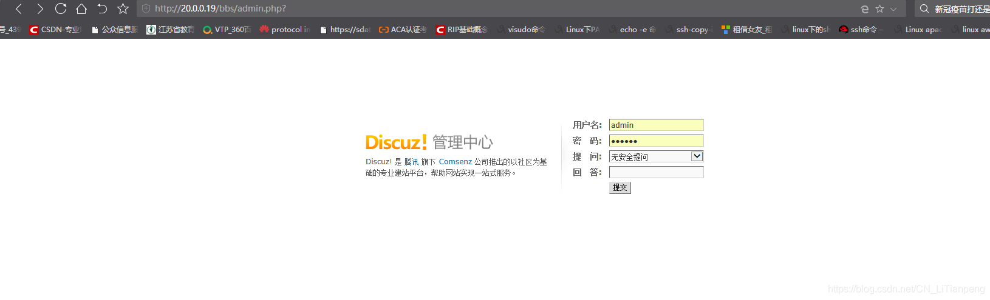Open the RIP基础概念 bookmark

tap(462, 29)
